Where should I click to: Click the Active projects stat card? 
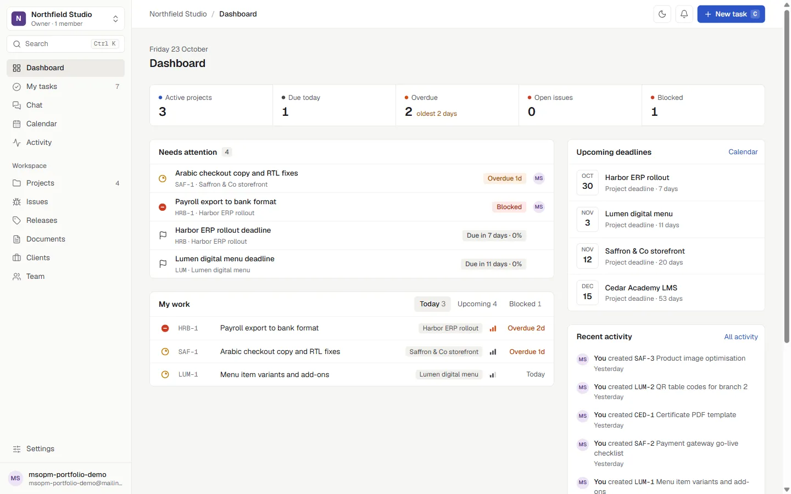(211, 105)
